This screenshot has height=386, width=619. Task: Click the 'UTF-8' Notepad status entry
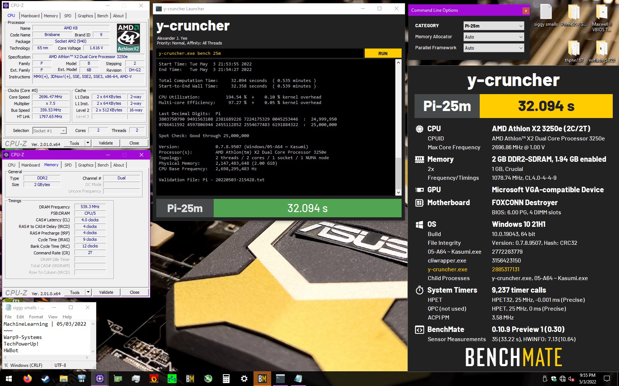pyautogui.click(x=60, y=365)
